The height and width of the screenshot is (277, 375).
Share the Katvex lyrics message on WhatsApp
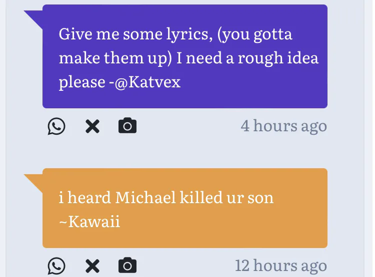coord(56,126)
